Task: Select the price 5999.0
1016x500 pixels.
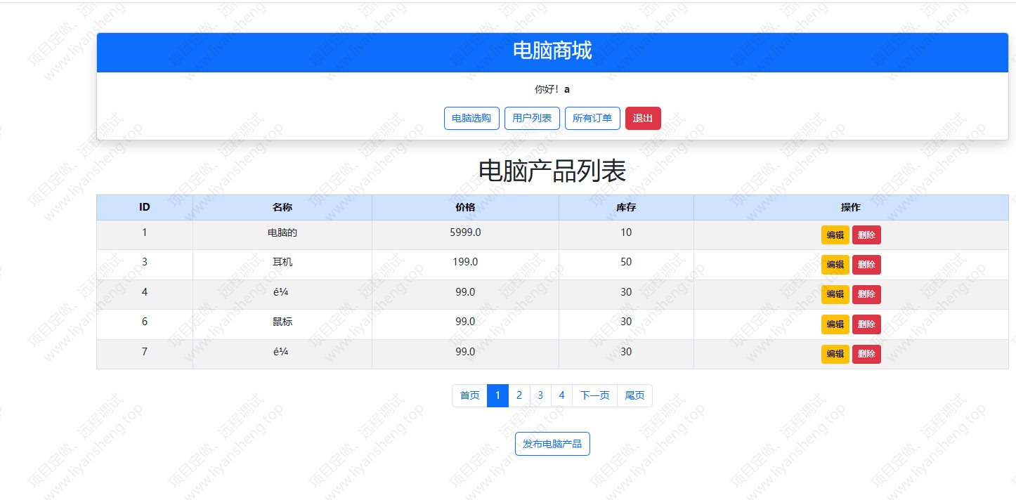Action: point(465,232)
